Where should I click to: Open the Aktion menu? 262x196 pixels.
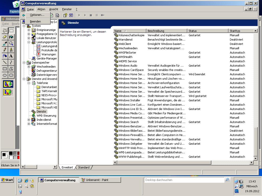click(x=41, y=9)
